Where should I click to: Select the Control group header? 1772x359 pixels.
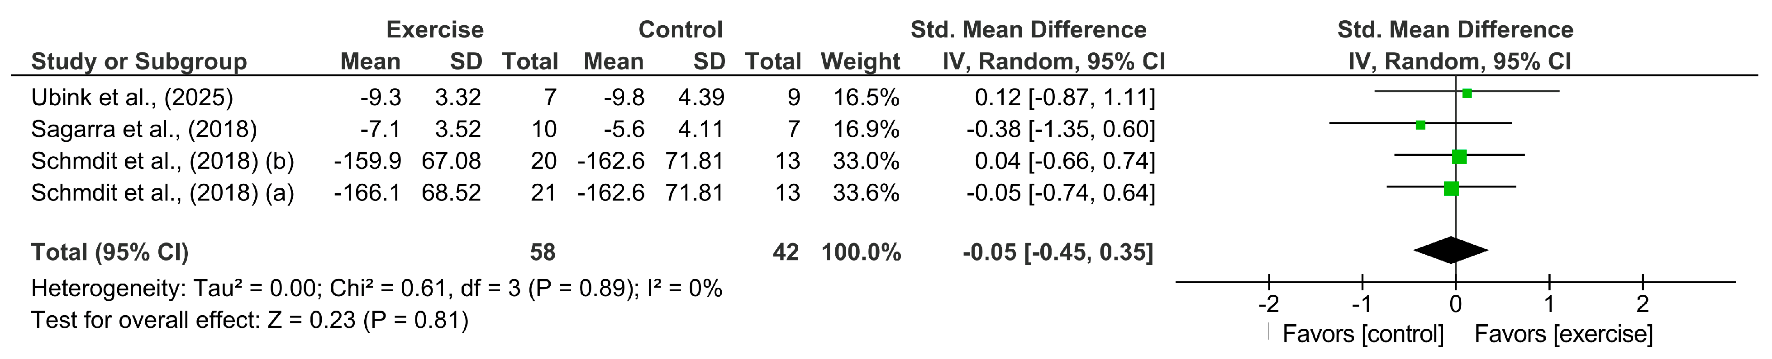tap(680, 29)
